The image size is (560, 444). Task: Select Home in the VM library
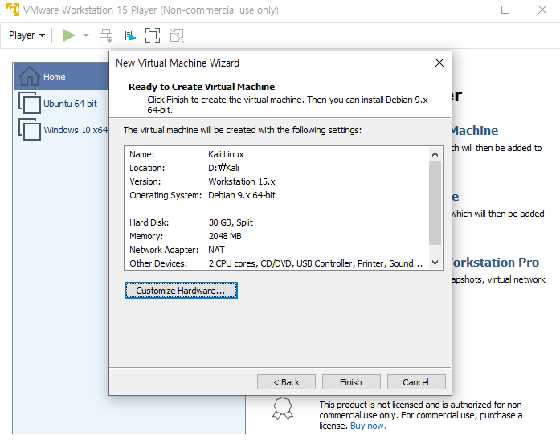61,77
